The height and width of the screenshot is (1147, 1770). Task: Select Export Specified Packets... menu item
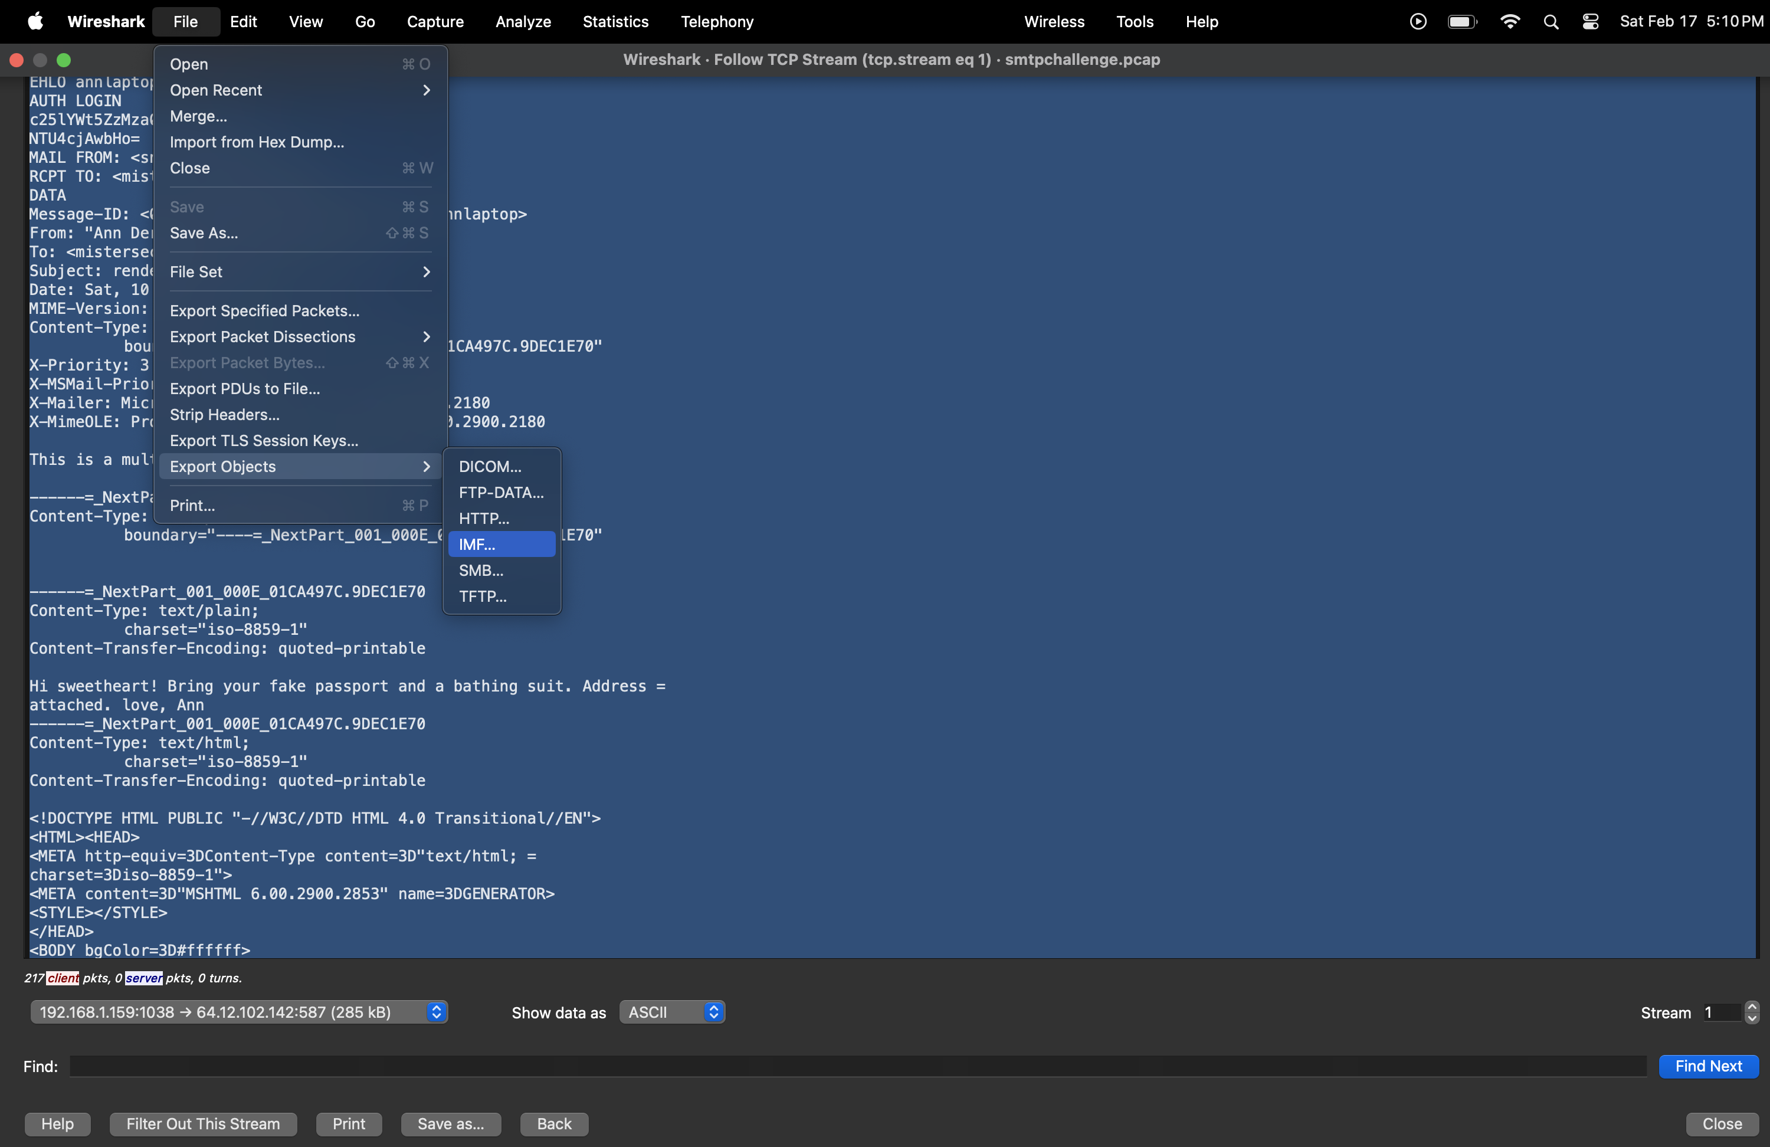(x=265, y=311)
